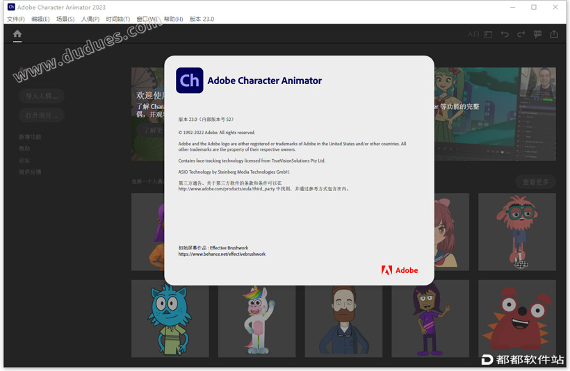The width and height of the screenshot is (570, 371).
Task: Click the 打开项目 button
Action: pos(42,115)
